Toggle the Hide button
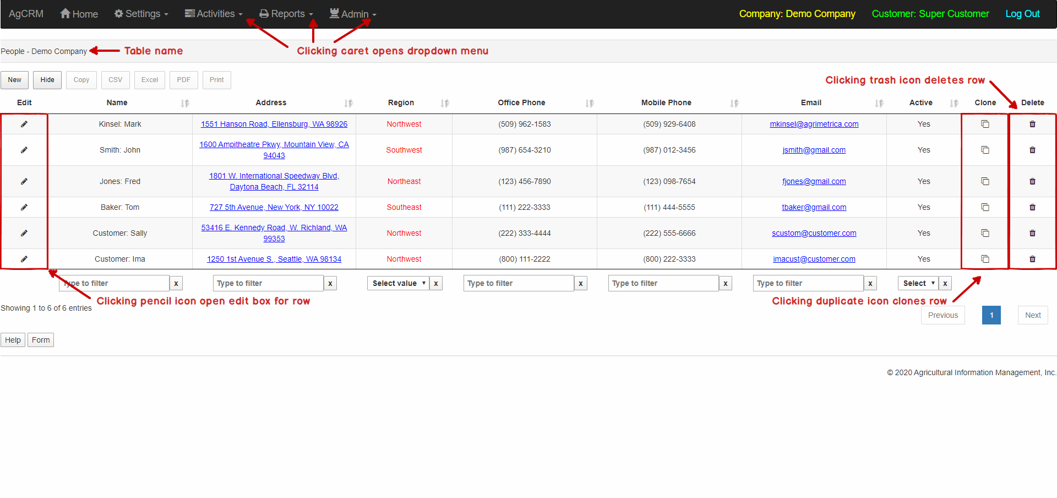Screen dimensions: 1057x498 [47, 80]
